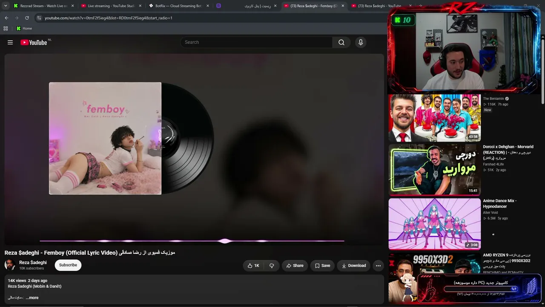Open the AMD RYZEN 9 video title
The height and width of the screenshot is (307, 545).
point(507,261)
